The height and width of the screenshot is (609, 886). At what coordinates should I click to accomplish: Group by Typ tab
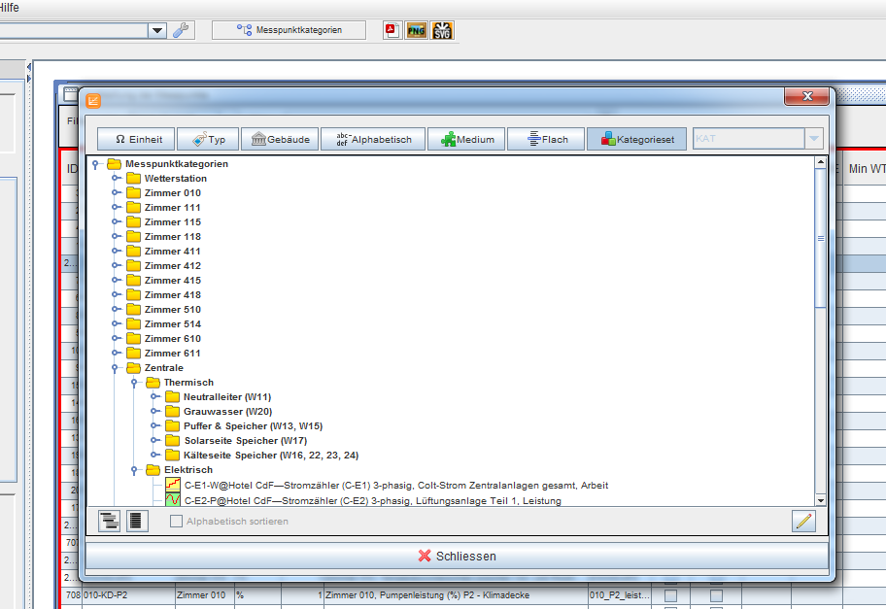[208, 139]
